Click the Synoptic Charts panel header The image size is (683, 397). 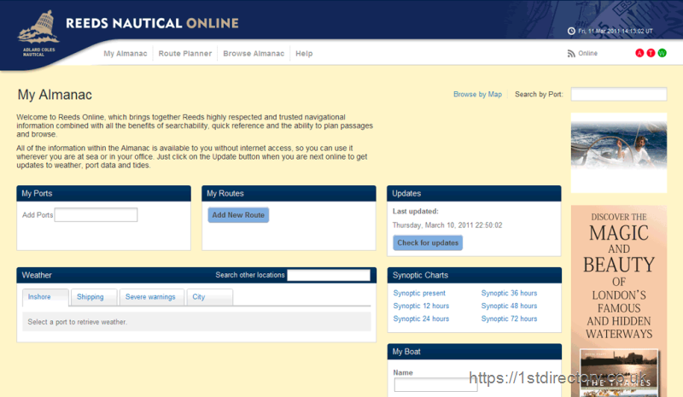click(474, 276)
